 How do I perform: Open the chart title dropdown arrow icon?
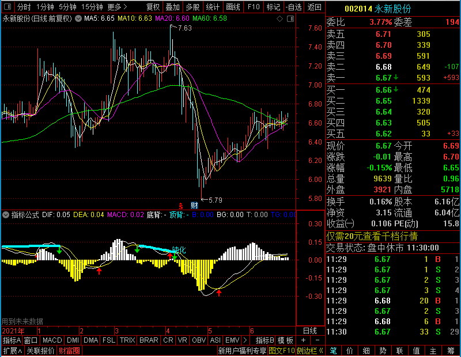(78, 18)
